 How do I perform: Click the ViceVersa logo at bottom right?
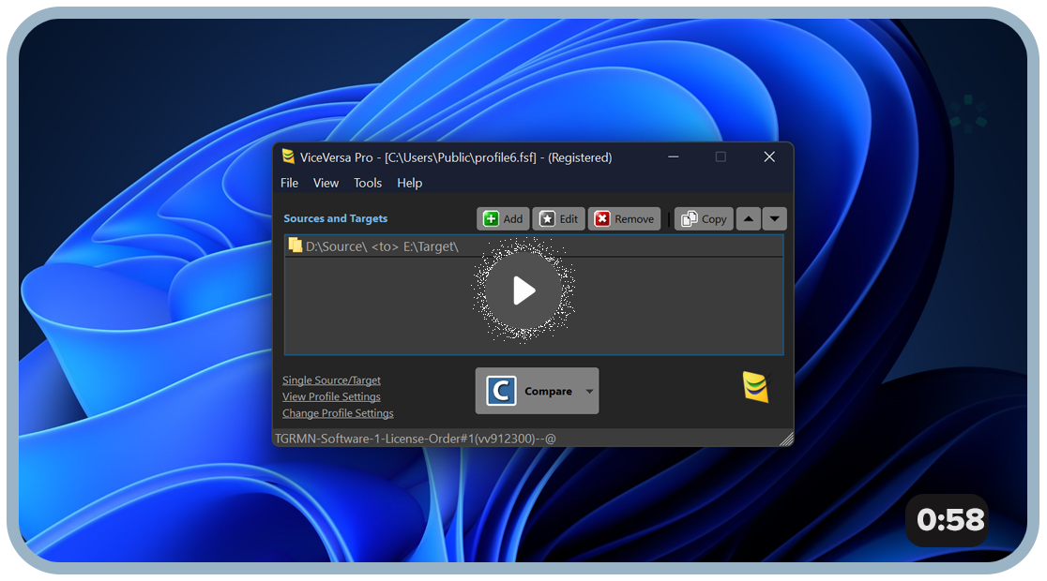pos(756,388)
